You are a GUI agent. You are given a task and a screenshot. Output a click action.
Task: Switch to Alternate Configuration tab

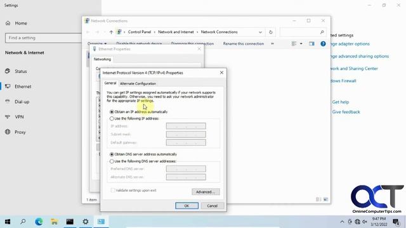[x=138, y=84]
